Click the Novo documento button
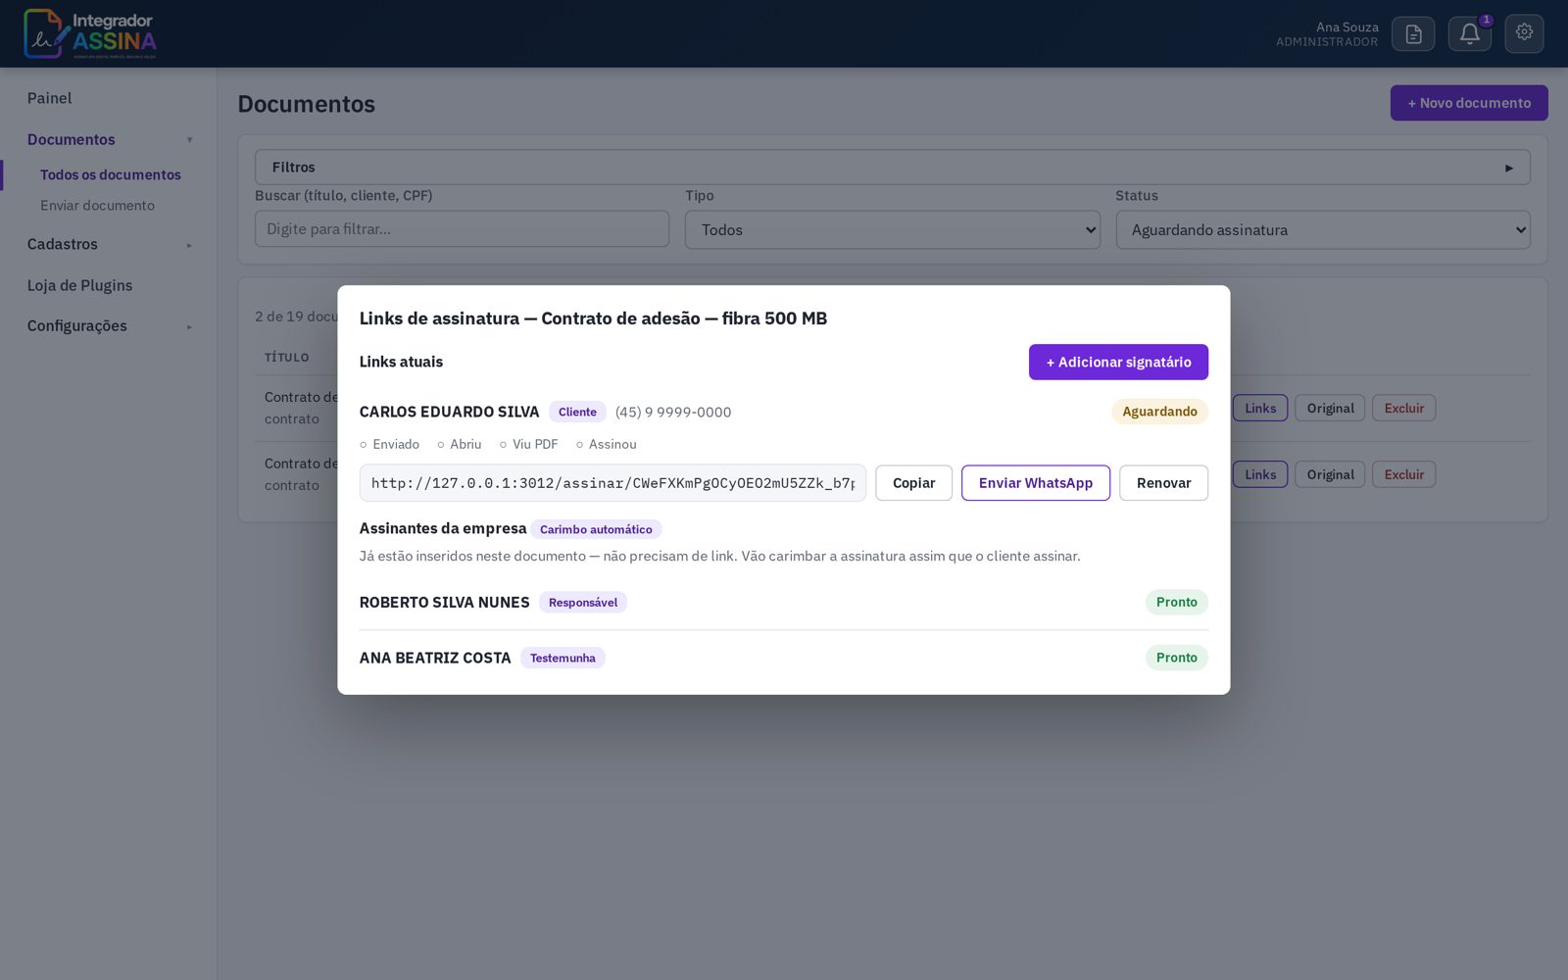The image size is (1568, 980). pyautogui.click(x=1469, y=103)
